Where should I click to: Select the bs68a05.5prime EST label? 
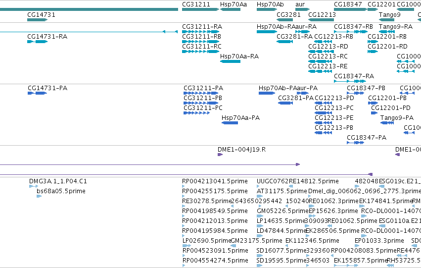coord(61,191)
